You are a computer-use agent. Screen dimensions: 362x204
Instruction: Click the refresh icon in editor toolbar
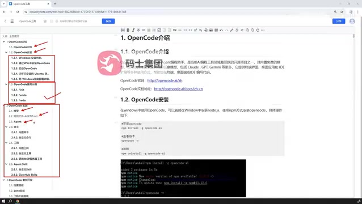[x=258, y=30]
